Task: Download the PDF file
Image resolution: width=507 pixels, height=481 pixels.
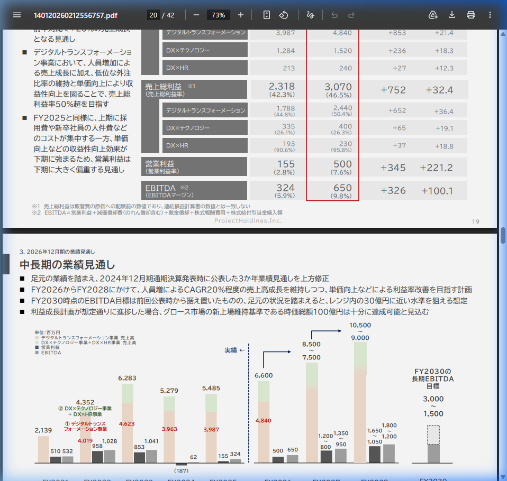Action: pyautogui.click(x=452, y=15)
